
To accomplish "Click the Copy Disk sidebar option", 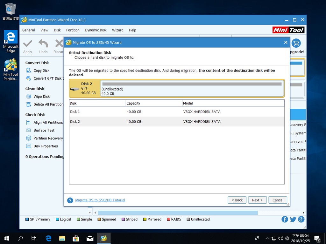I will pos(42,70).
